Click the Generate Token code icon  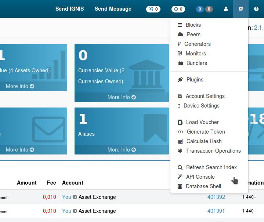[x=181, y=132]
